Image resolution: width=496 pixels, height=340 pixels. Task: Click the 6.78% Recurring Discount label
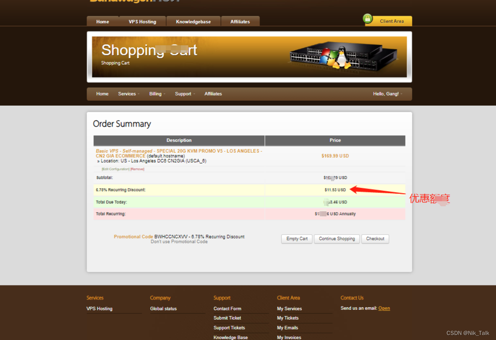point(121,190)
